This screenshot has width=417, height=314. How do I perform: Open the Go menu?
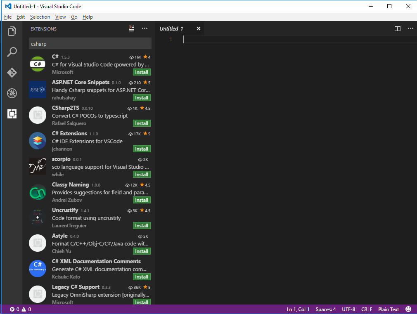(x=74, y=17)
